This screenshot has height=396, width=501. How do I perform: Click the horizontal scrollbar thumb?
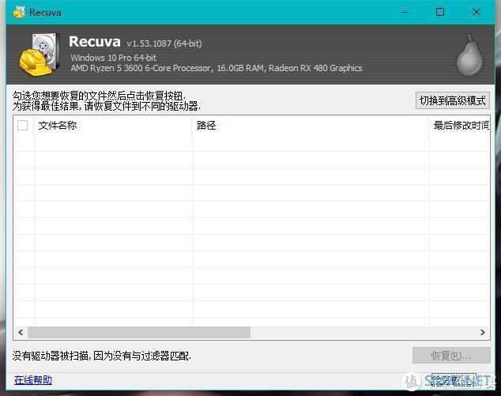139,333
